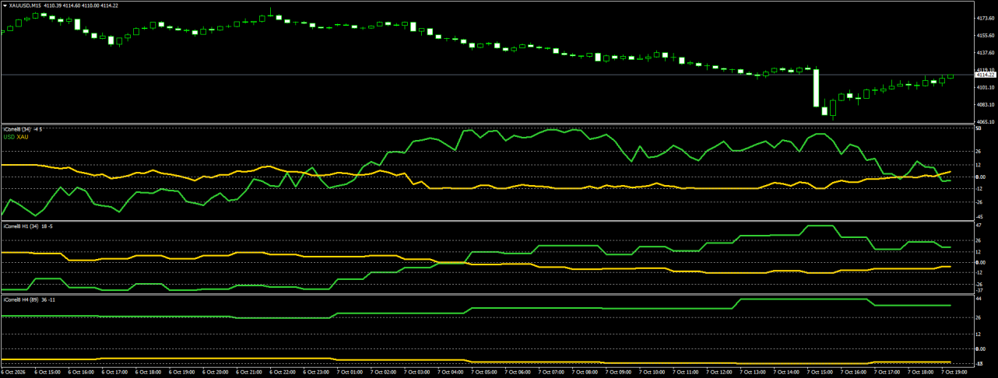Click the 6 Oct 15:00 time label
The image size is (998, 378).
tap(48, 373)
